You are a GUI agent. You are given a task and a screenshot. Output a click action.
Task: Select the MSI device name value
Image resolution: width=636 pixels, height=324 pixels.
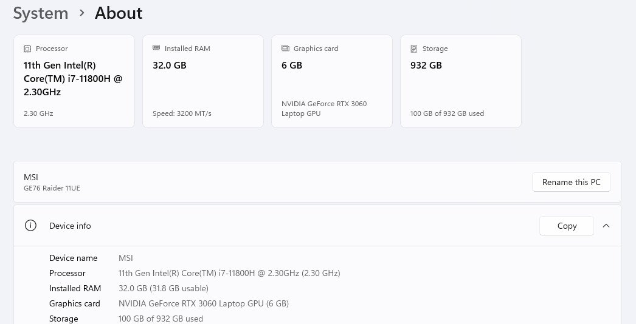click(x=126, y=258)
